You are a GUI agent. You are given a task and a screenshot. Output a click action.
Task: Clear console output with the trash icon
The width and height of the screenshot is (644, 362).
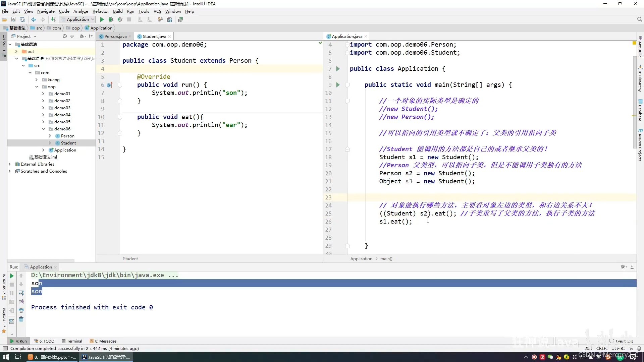coord(21,319)
